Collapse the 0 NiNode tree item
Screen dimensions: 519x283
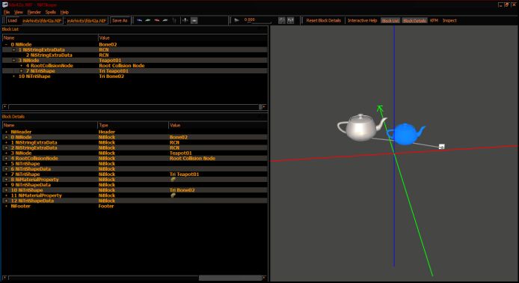[6, 44]
